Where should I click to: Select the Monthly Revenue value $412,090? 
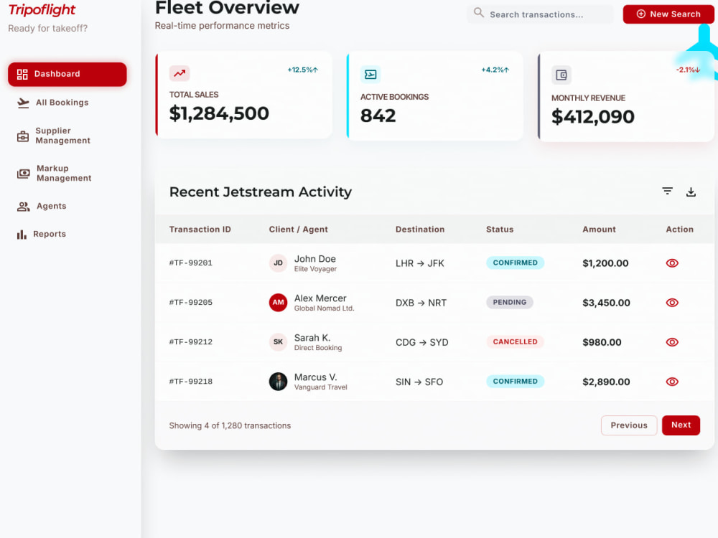tap(593, 117)
